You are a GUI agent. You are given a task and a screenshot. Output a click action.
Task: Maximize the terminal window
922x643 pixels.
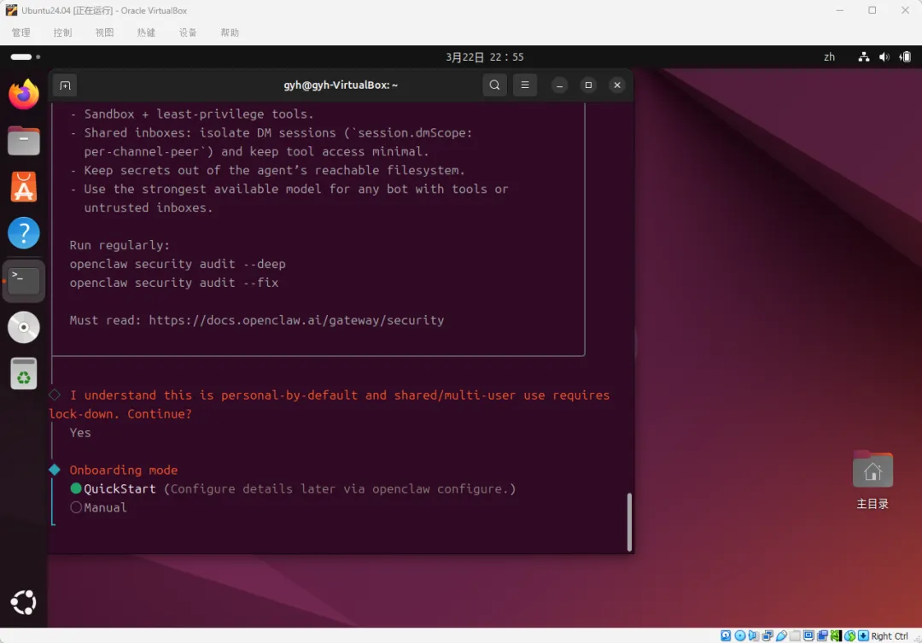pos(588,85)
